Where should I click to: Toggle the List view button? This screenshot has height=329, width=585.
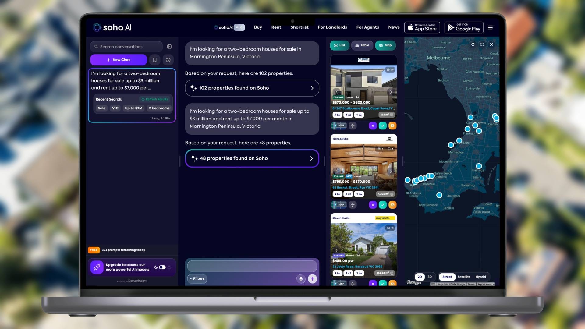tap(340, 45)
